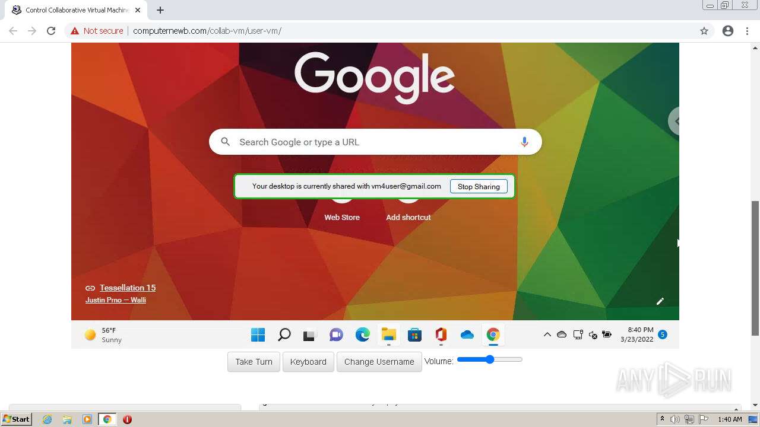Click the Google search magnifier icon
The width and height of the screenshot is (760, 427).
[x=225, y=142]
